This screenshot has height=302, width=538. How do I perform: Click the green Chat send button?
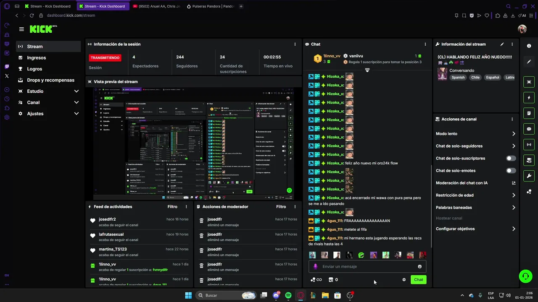point(418,280)
